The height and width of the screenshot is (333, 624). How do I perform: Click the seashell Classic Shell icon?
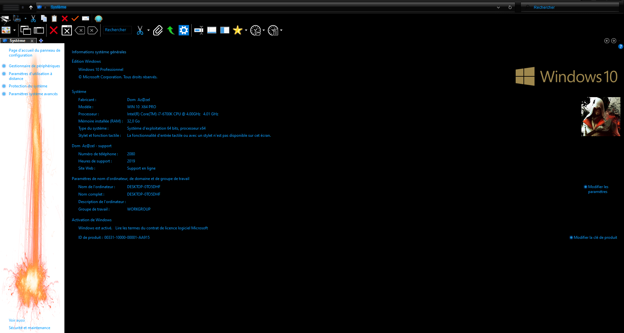pos(99,19)
